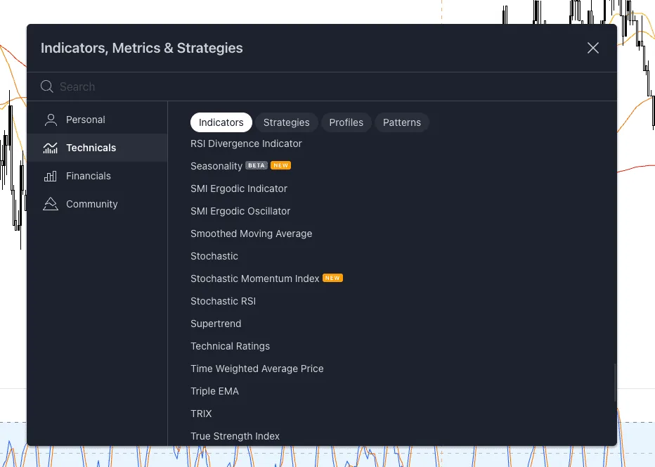Add the Stochastic RSI indicator

223,302
